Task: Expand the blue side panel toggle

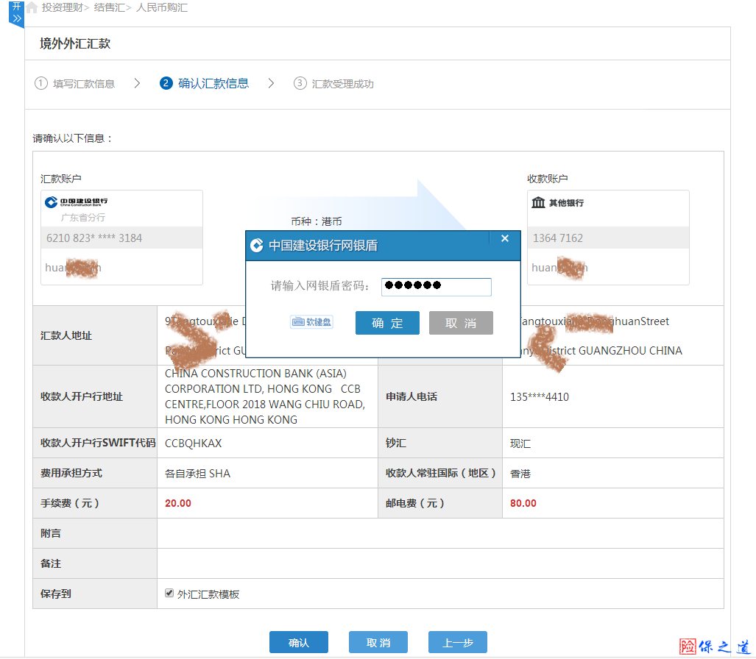Action: click(x=16, y=13)
